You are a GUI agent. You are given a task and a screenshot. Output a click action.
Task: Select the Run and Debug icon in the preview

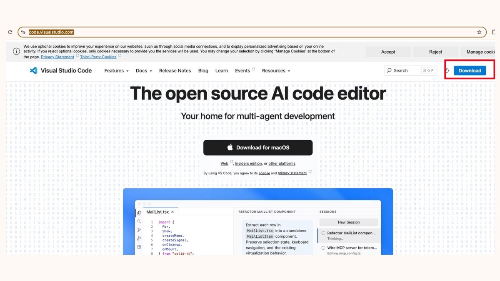139,238
